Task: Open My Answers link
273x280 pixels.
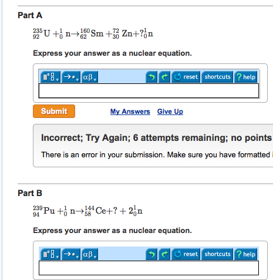Action: pos(130,112)
